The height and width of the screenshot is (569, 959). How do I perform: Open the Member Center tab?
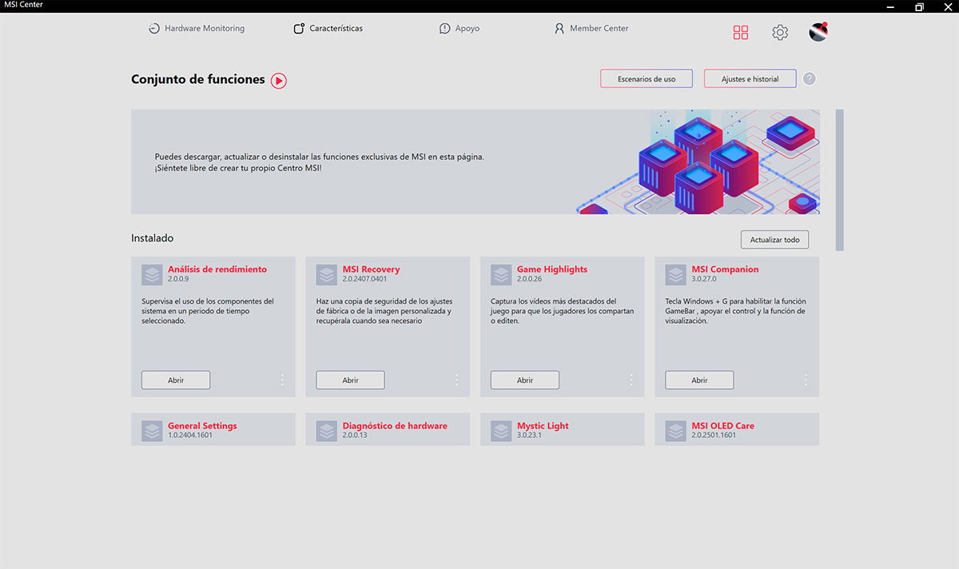pyautogui.click(x=591, y=29)
